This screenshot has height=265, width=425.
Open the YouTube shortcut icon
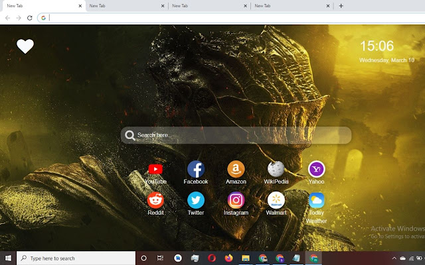point(155,170)
